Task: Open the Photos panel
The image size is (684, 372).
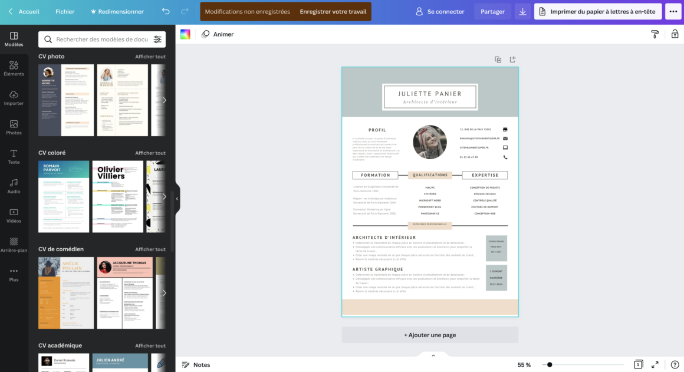Action: pos(14,127)
